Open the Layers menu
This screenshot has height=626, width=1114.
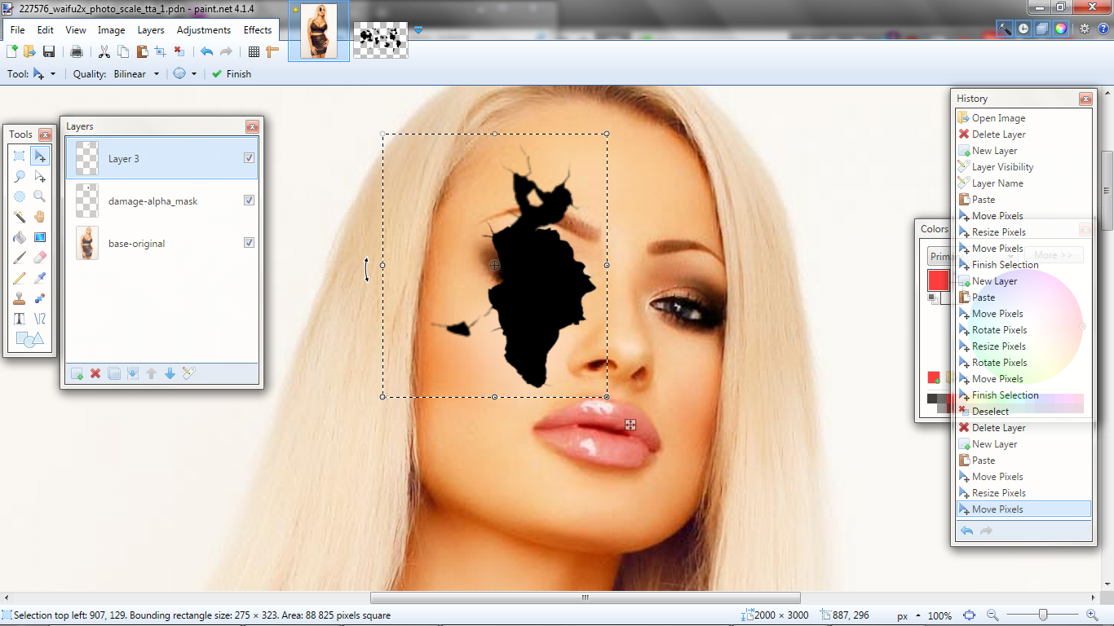[x=151, y=30]
